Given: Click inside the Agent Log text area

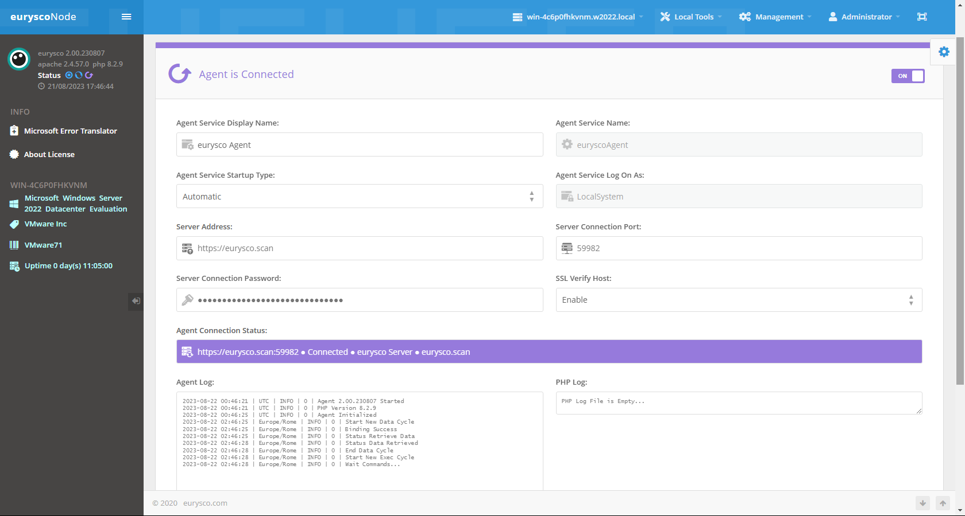Looking at the screenshot, I should point(360,441).
